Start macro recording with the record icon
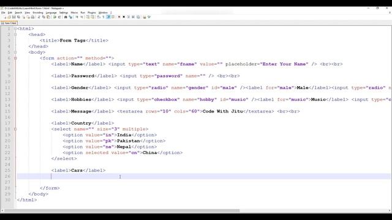Image resolution: width=392 pixels, height=220 pixels. point(119,17)
